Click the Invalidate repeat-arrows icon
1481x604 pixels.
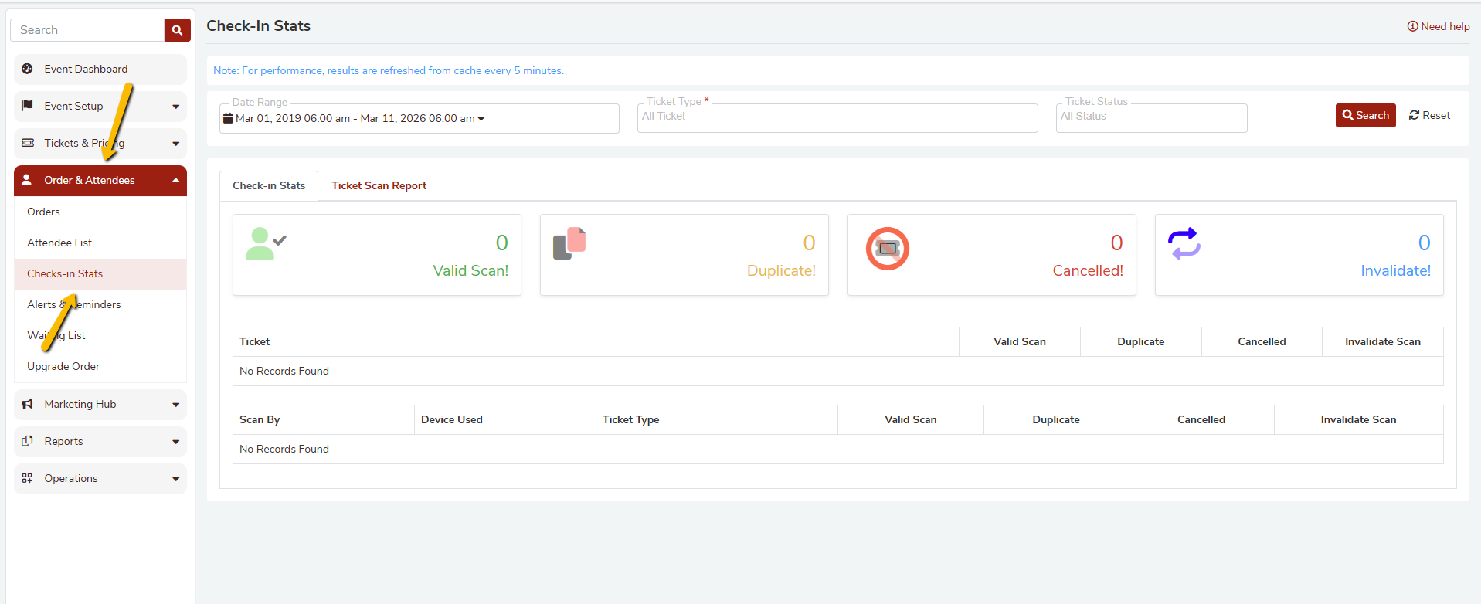click(x=1184, y=243)
